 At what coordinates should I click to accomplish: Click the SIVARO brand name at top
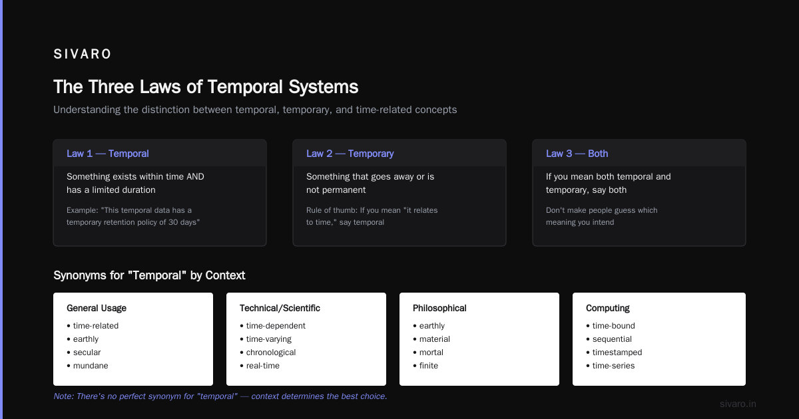83,55
